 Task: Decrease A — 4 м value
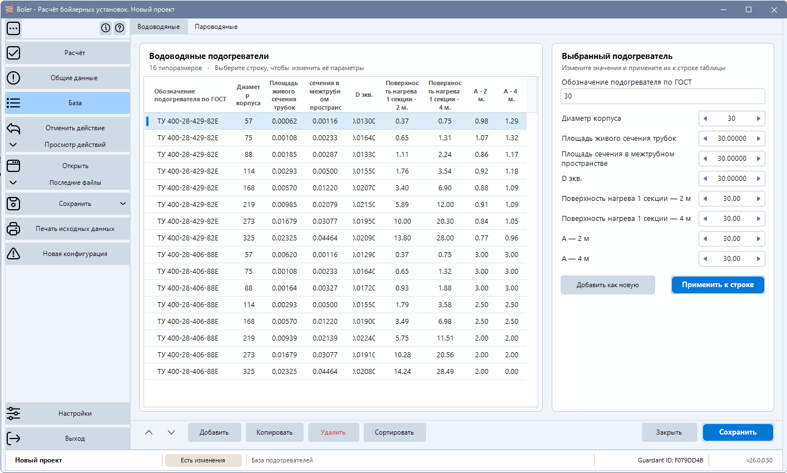click(705, 259)
